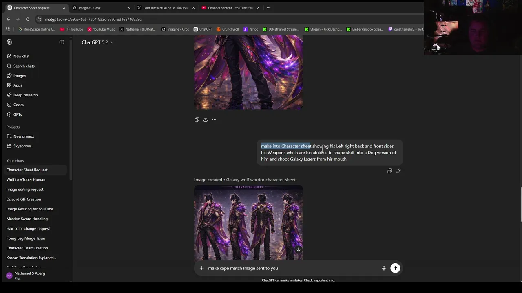The image size is (522, 293).
Task: Open Nathaniel S Aberg account menu
Action: click(x=35, y=276)
